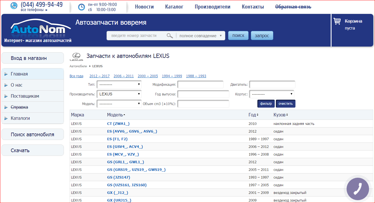Viewport: 375px width, 203px height.
Task: Open the GX (_J12_) model
Action: point(118,193)
